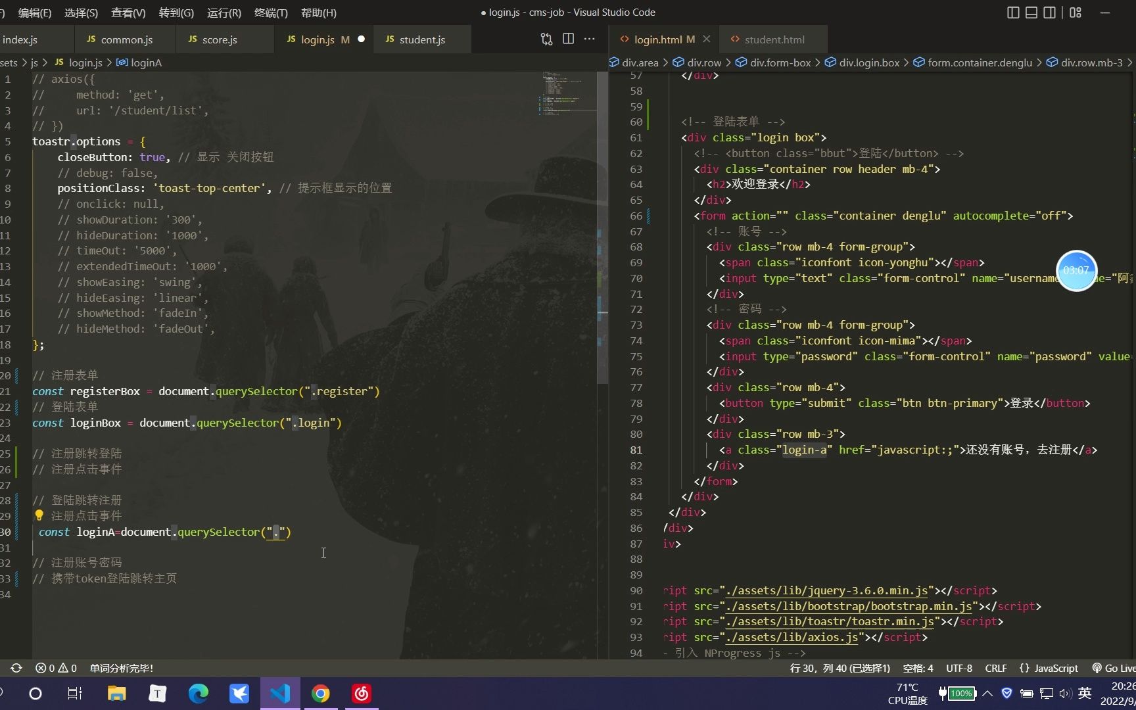Open bootstrap.min.js script path link

point(849,606)
